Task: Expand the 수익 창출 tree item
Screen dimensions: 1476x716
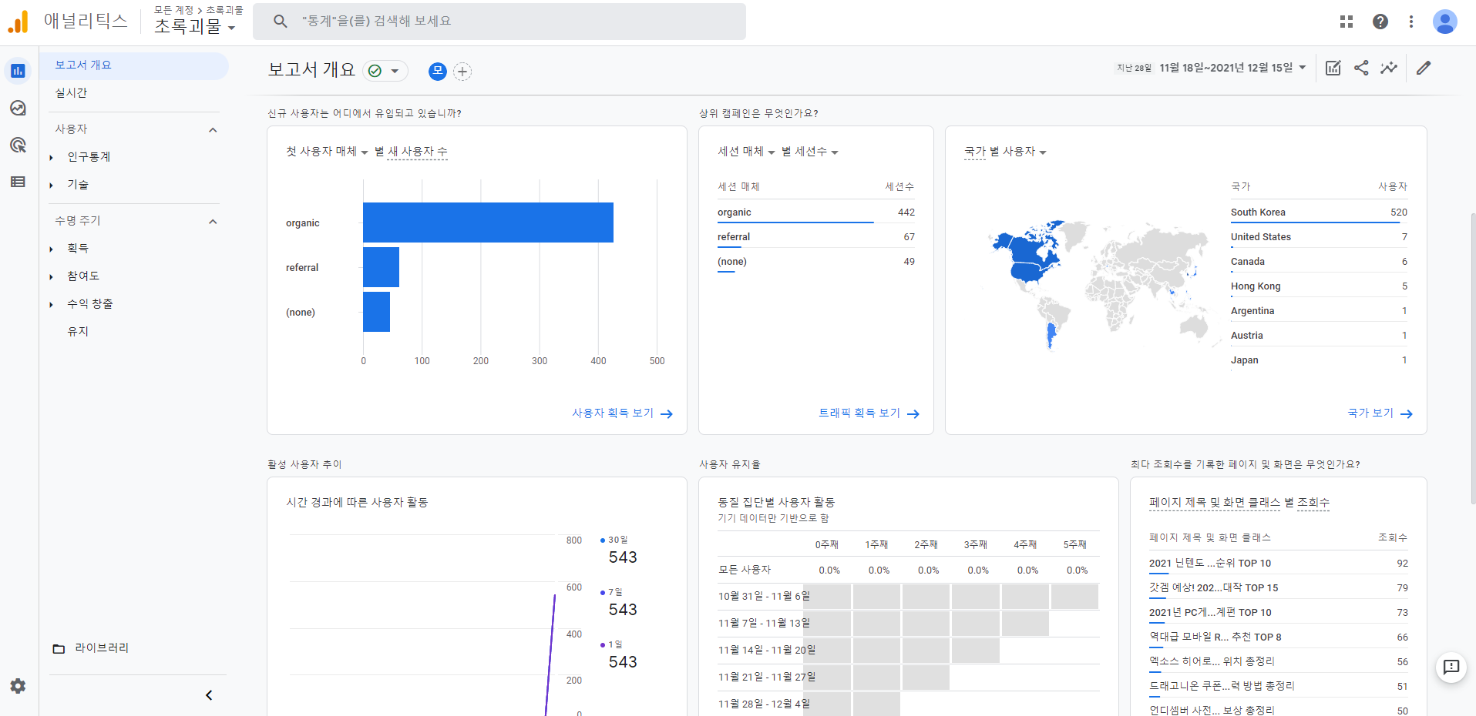Action: pyautogui.click(x=52, y=305)
